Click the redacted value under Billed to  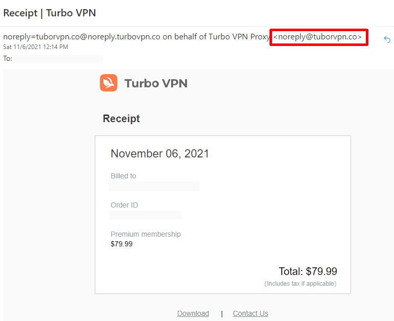[x=154, y=187]
